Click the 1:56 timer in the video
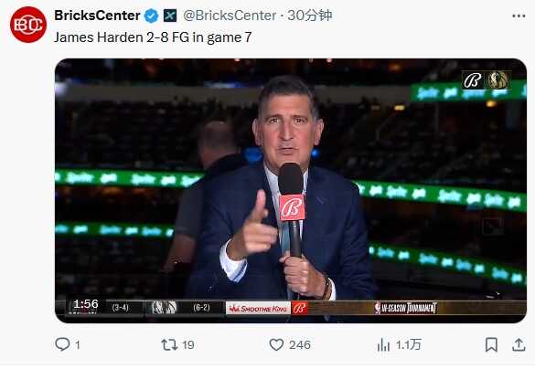The width and height of the screenshot is (535, 369). click(x=86, y=304)
